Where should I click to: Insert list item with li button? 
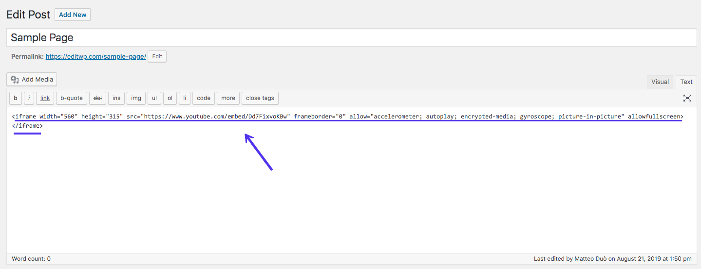coord(185,98)
